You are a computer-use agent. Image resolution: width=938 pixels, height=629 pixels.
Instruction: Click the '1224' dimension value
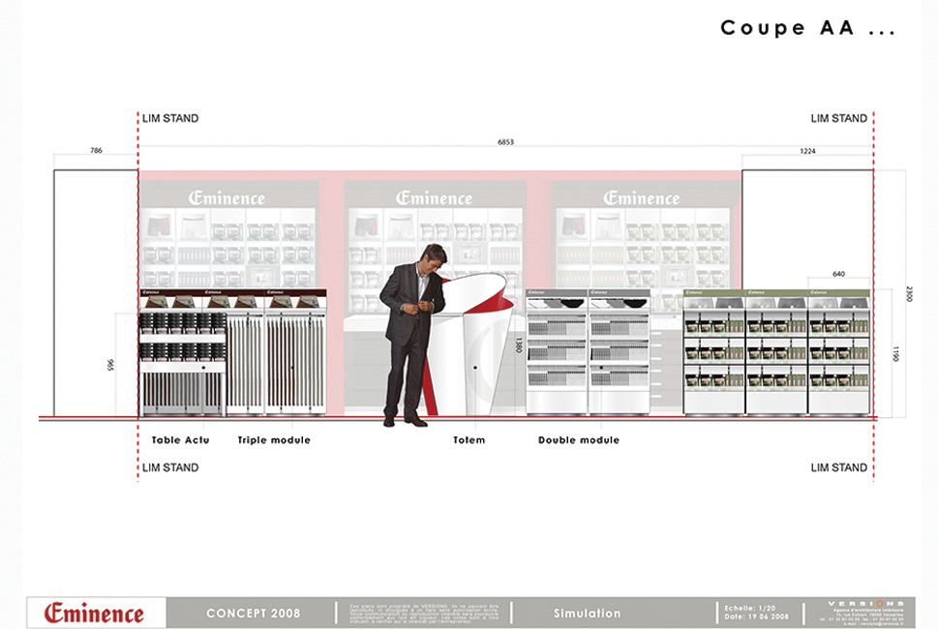coord(807,151)
